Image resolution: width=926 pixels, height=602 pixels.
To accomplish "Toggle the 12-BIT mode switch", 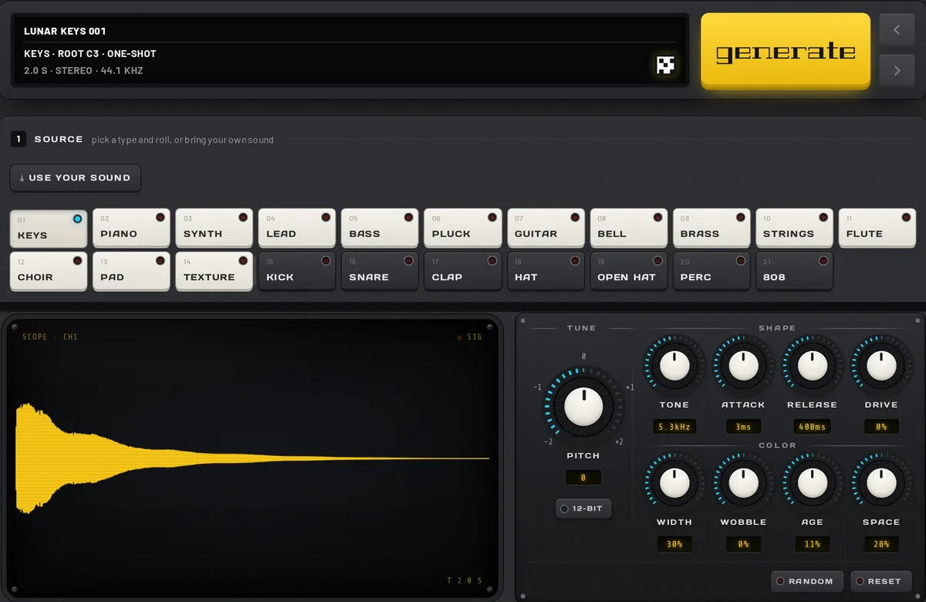I will pos(583,509).
